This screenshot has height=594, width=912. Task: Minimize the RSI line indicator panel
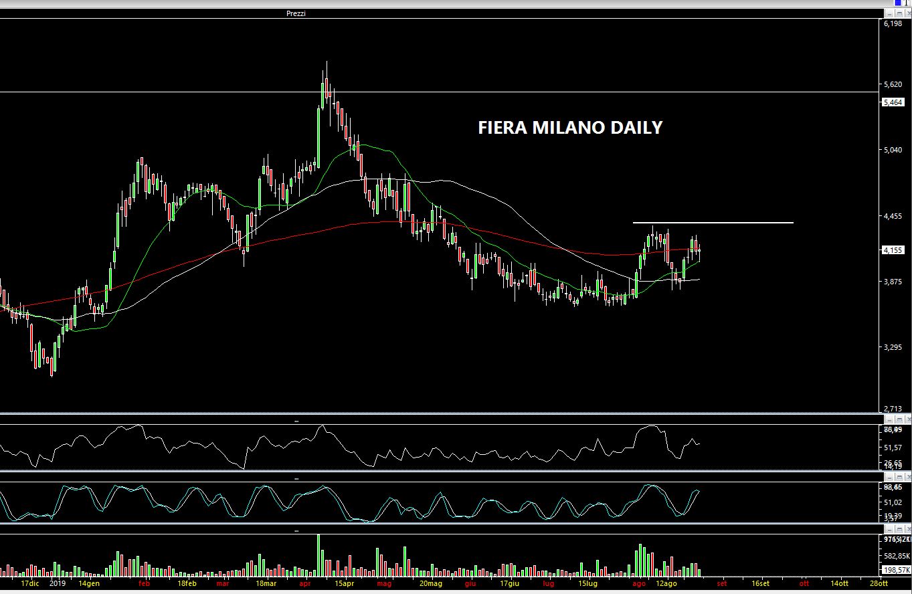[x=889, y=419]
